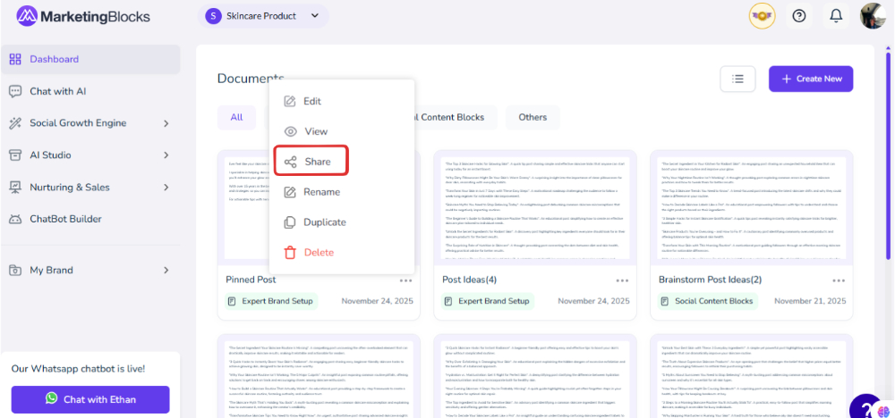Click the Chat with Ethan button

(x=89, y=399)
